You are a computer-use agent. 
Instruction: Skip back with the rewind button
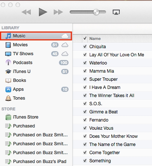pyautogui.click(x=26, y=12)
